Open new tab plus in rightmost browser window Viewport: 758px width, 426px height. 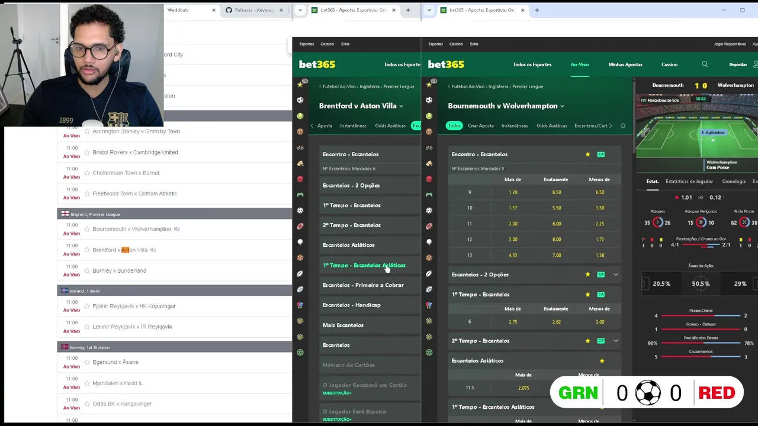[537, 10]
